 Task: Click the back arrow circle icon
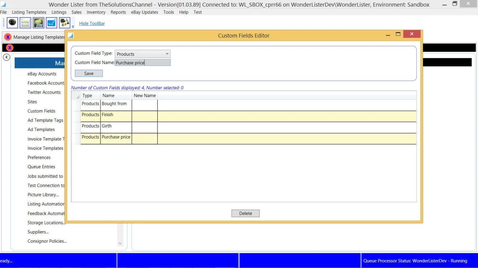coord(6,57)
